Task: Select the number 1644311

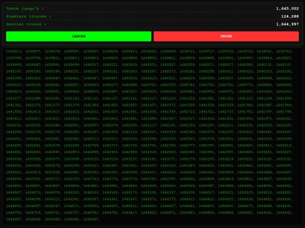Action: [52, 199]
